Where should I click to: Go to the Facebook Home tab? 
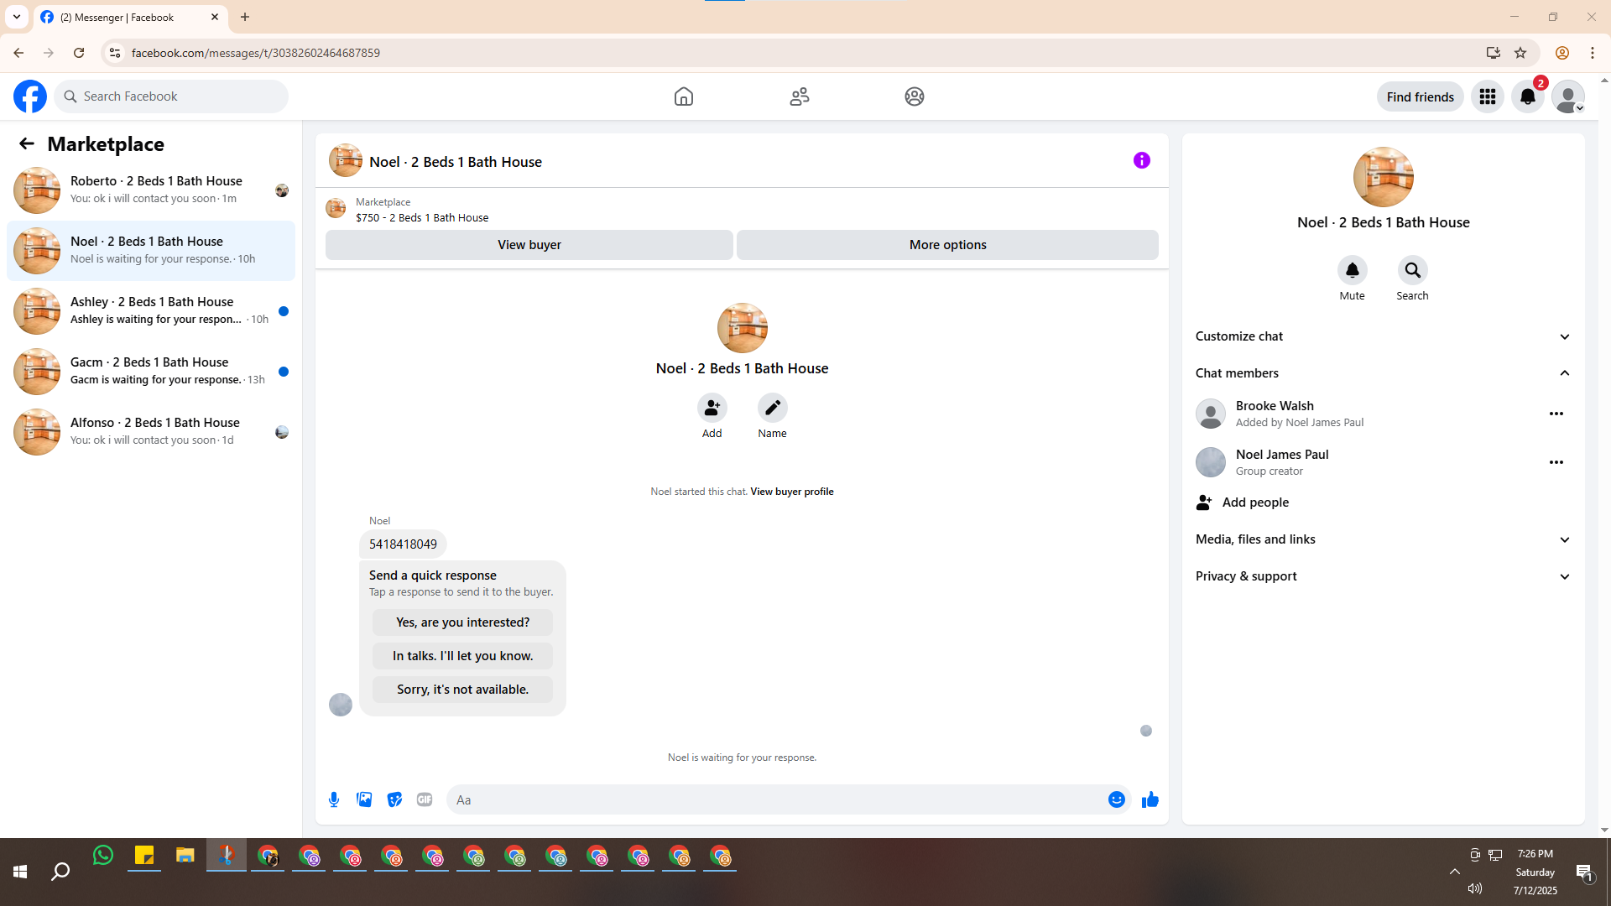(x=683, y=96)
